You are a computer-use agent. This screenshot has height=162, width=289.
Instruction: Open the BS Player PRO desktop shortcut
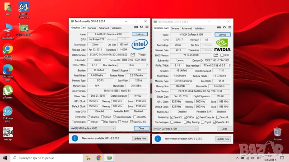pos(8,114)
